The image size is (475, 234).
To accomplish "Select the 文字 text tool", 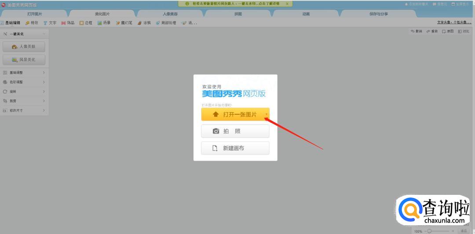I will [50, 23].
